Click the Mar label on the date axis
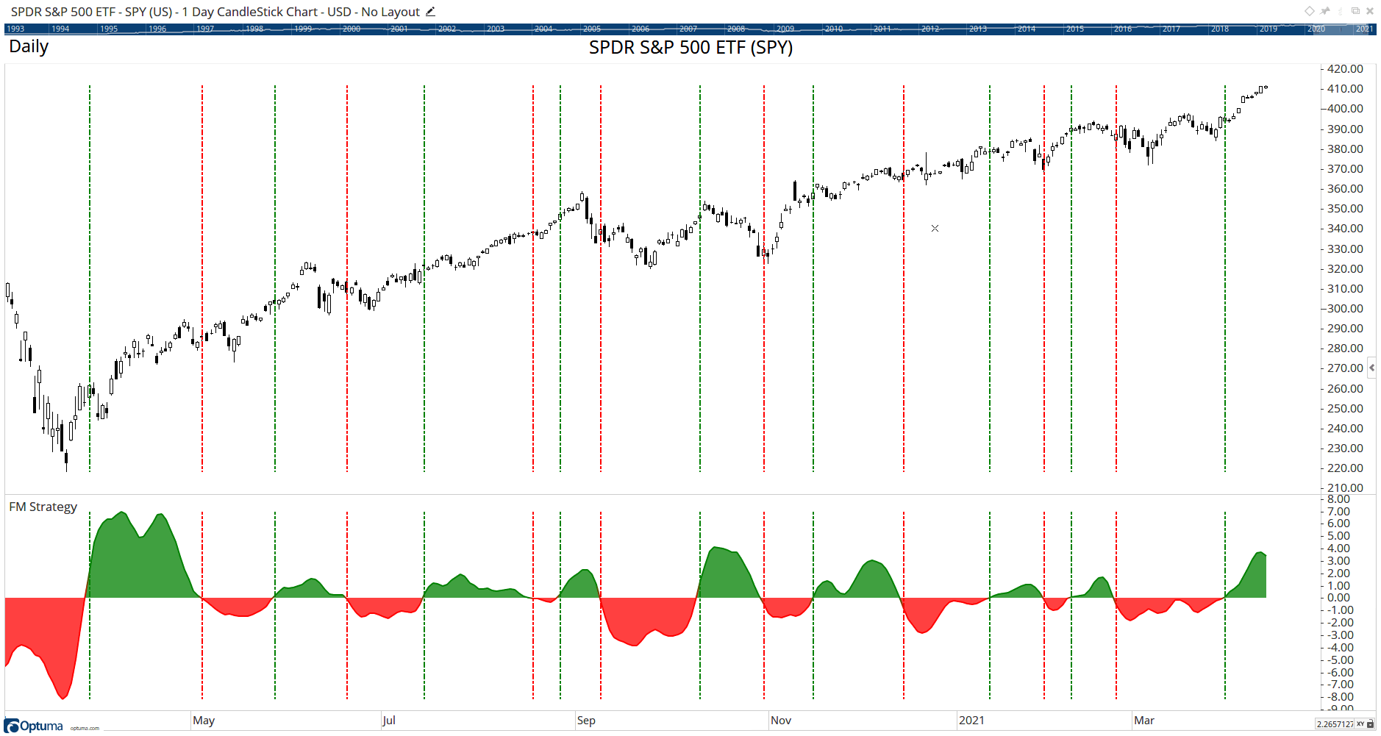The height and width of the screenshot is (736, 1381). 1144,721
